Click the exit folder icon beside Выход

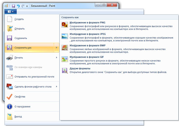[10, 117]
